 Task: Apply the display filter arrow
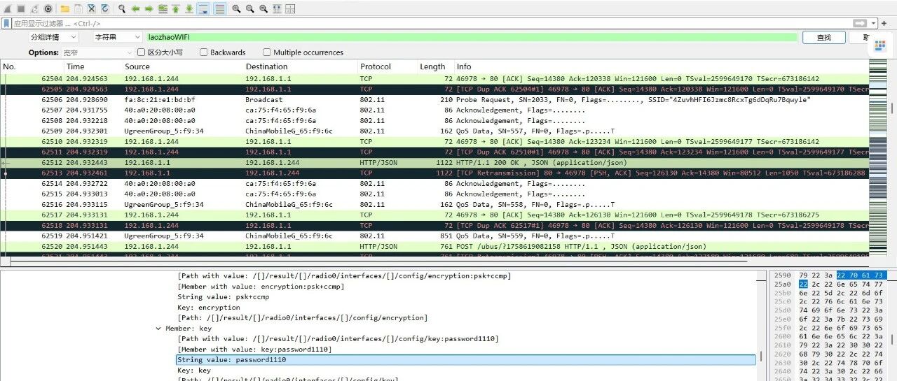[860, 23]
